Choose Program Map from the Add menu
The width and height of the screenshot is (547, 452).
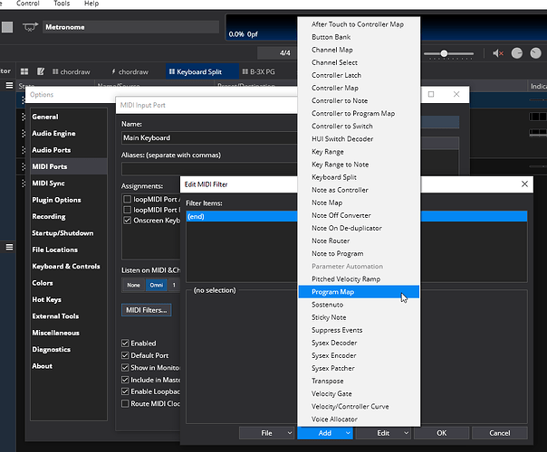(359, 292)
